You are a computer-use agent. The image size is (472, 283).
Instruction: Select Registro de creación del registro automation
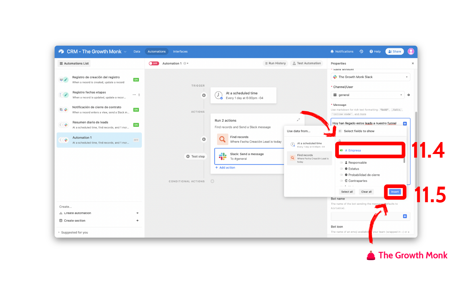[99, 80]
